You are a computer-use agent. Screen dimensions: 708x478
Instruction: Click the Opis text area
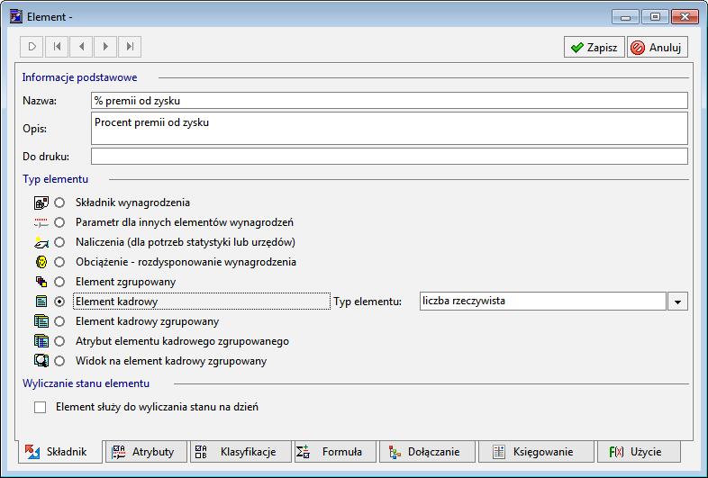click(x=389, y=129)
